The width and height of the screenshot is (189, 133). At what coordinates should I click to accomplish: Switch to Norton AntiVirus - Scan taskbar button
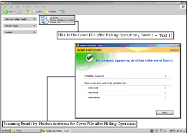coord(56,131)
